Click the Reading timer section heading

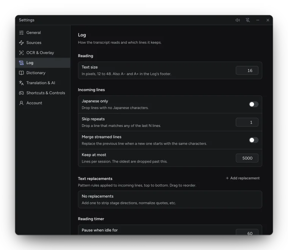click(x=91, y=219)
